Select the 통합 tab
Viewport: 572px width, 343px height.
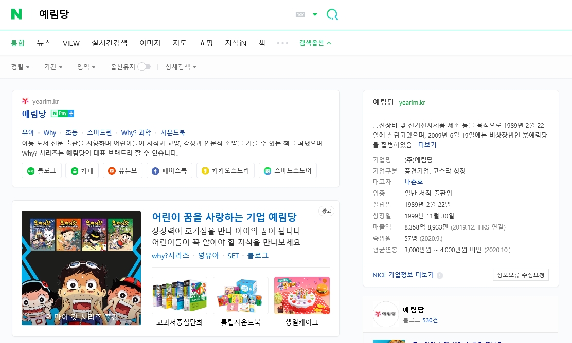point(17,43)
